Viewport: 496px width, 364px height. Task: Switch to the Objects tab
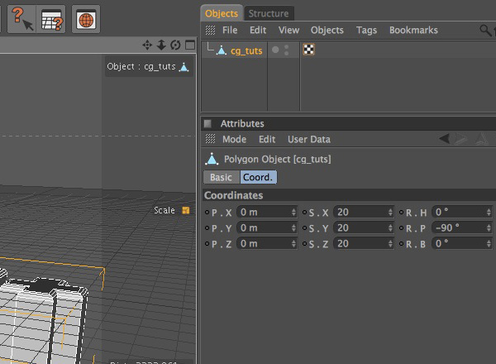pyautogui.click(x=222, y=13)
